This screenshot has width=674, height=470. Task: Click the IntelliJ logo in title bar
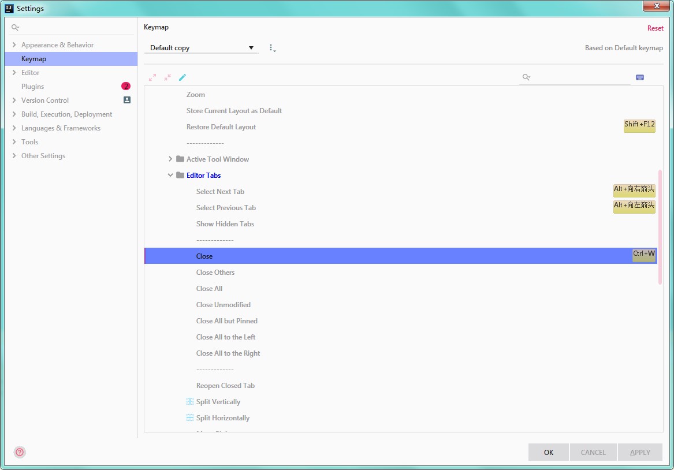pos(9,8)
